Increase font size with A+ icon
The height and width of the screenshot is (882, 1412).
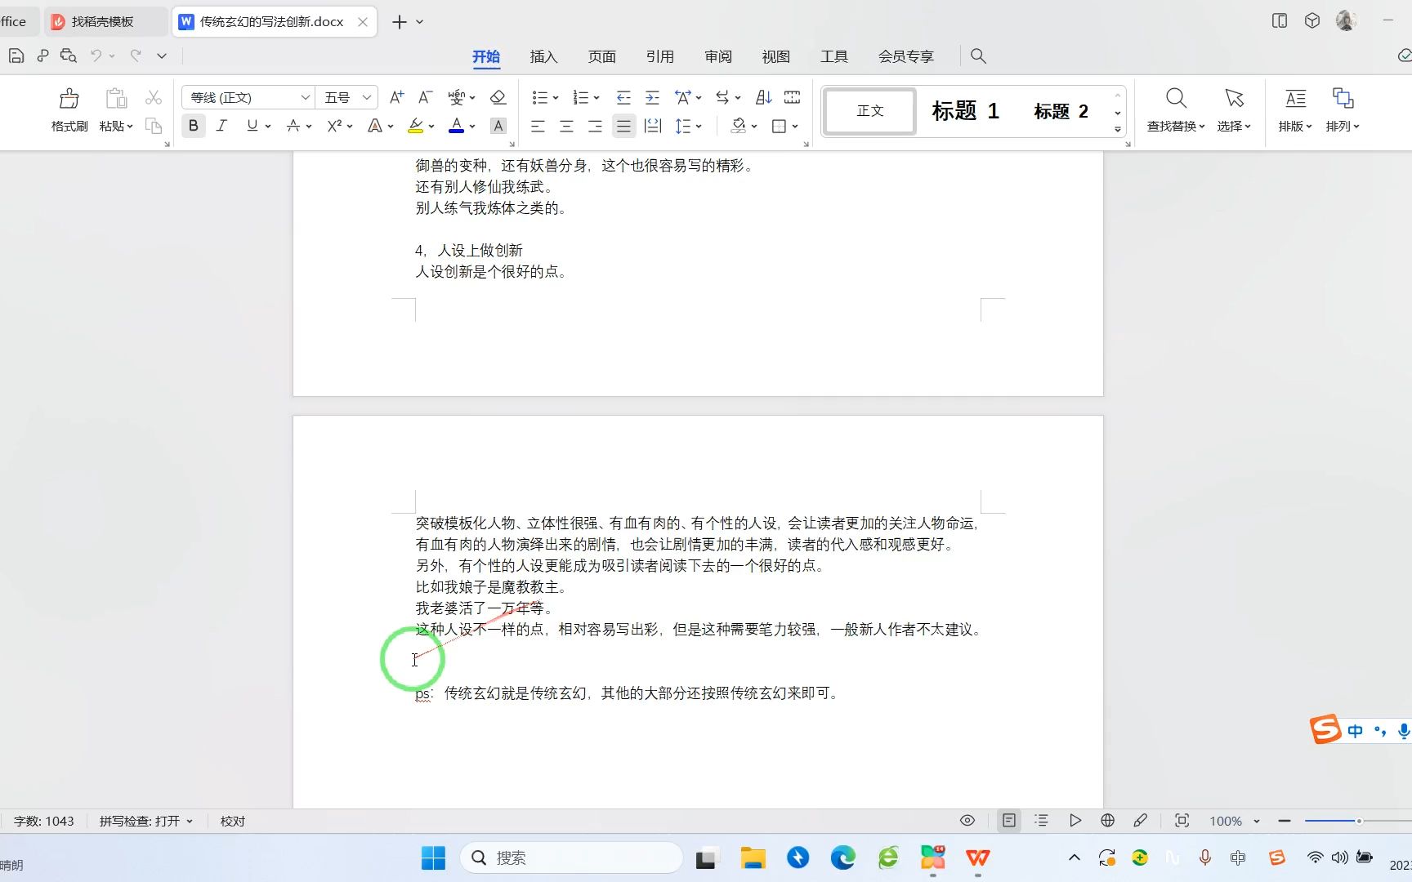click(397, 97)
